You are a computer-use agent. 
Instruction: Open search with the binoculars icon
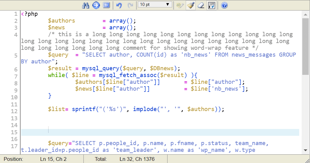pos(86,5)
